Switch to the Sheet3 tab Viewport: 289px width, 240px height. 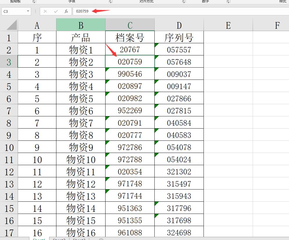[79, 239]
